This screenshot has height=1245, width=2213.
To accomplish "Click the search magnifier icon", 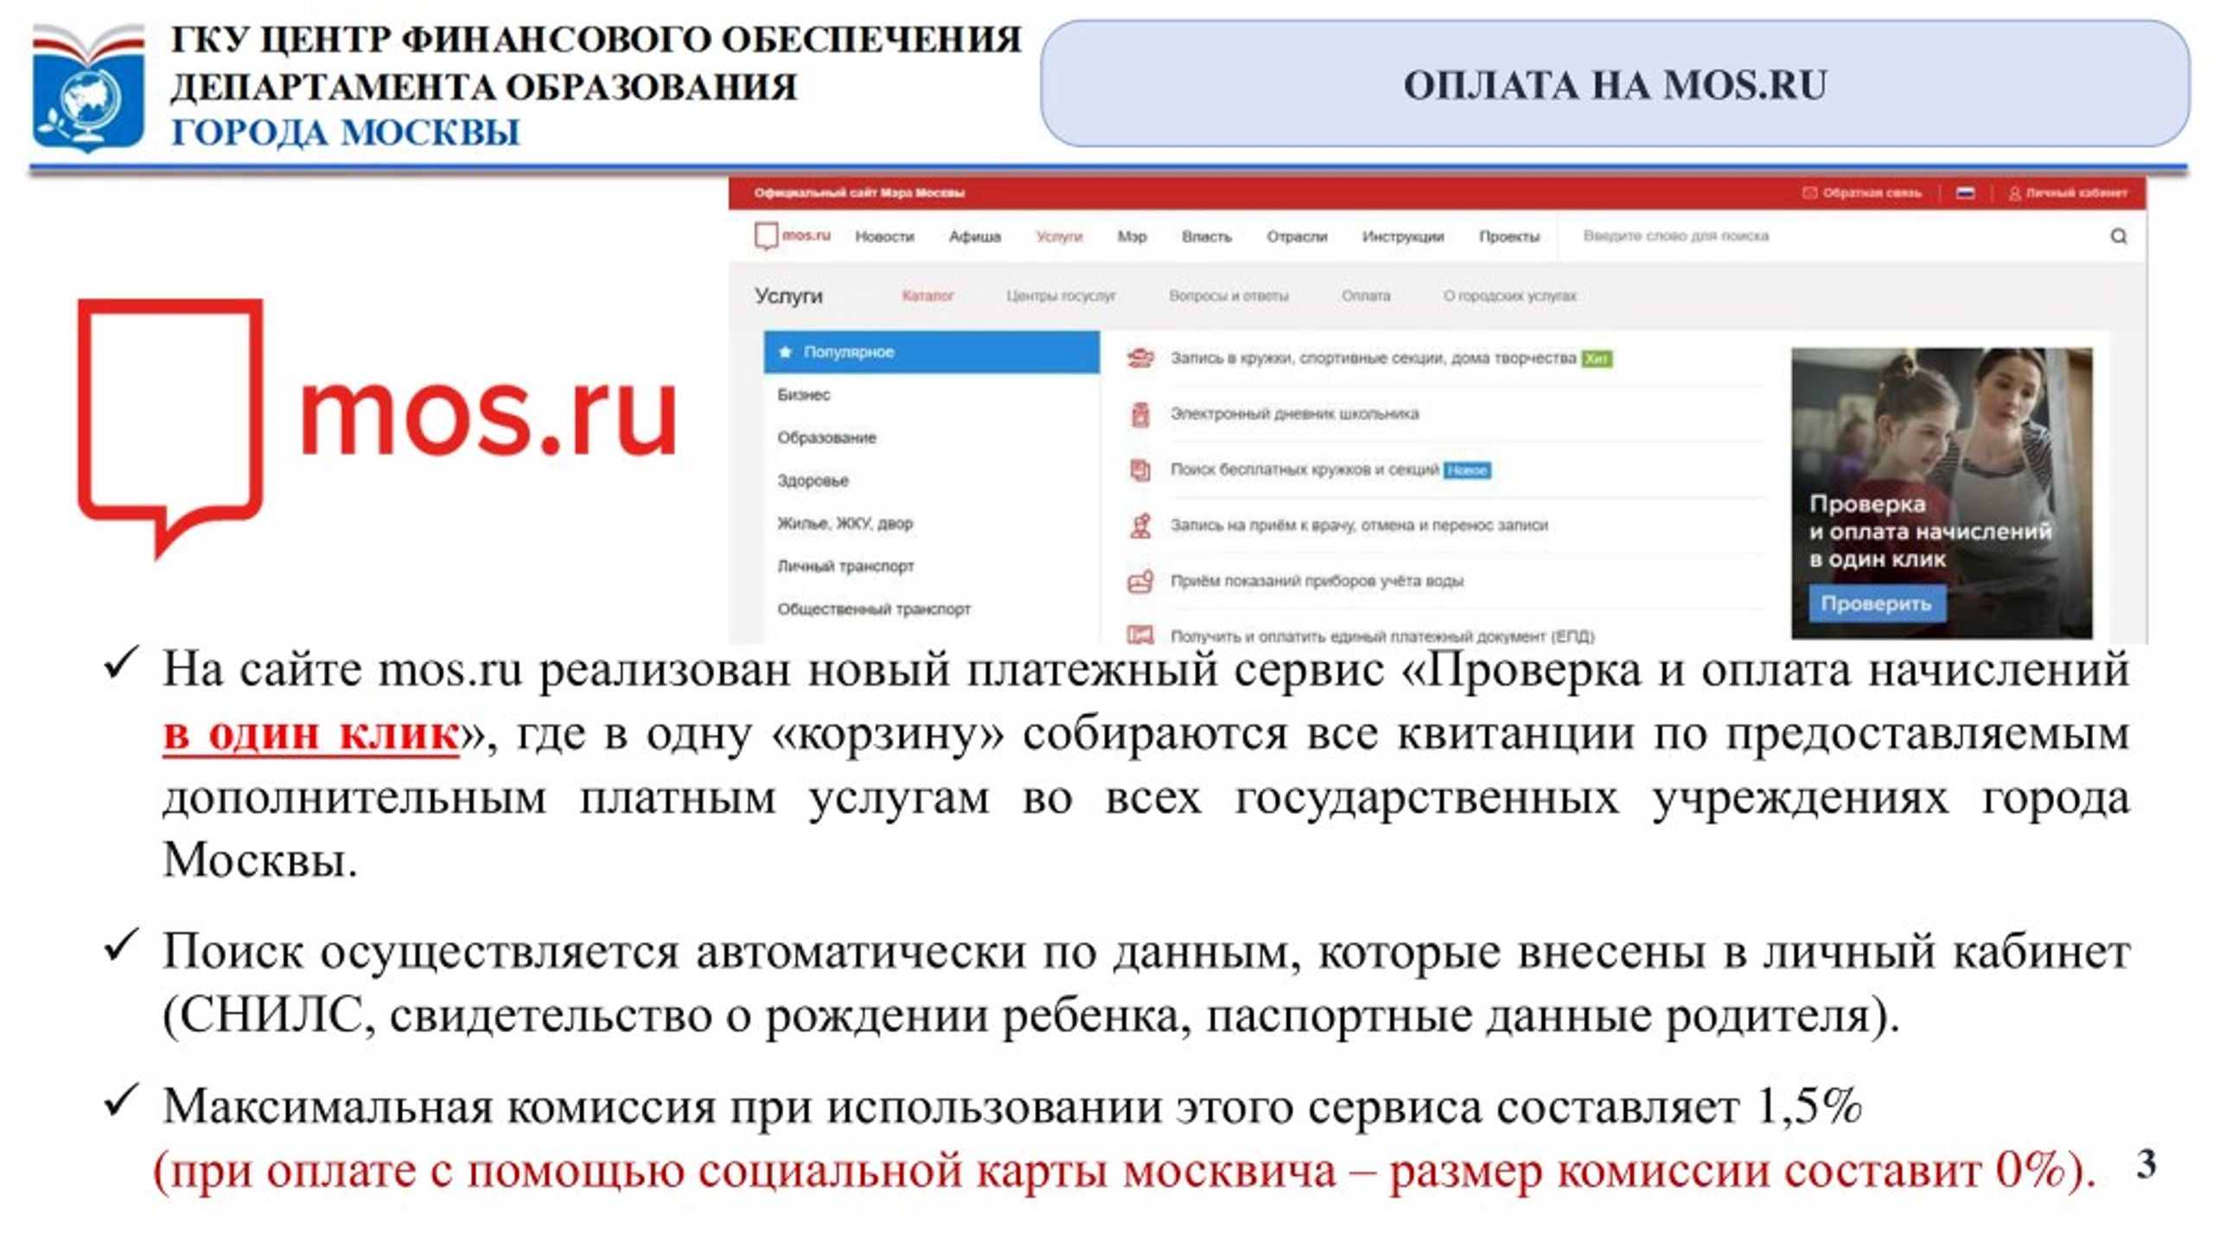I will pos(2118,236).
